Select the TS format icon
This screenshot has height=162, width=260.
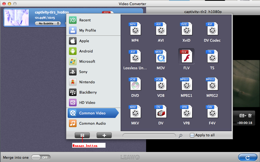(212, 57)
